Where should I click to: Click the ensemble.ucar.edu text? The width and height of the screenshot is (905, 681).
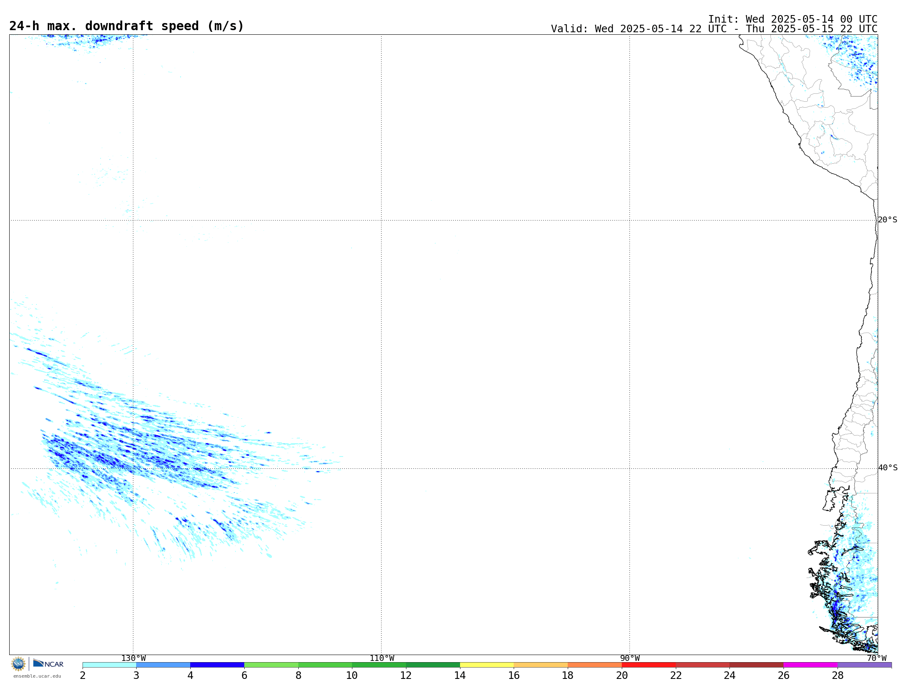[37, 676]
